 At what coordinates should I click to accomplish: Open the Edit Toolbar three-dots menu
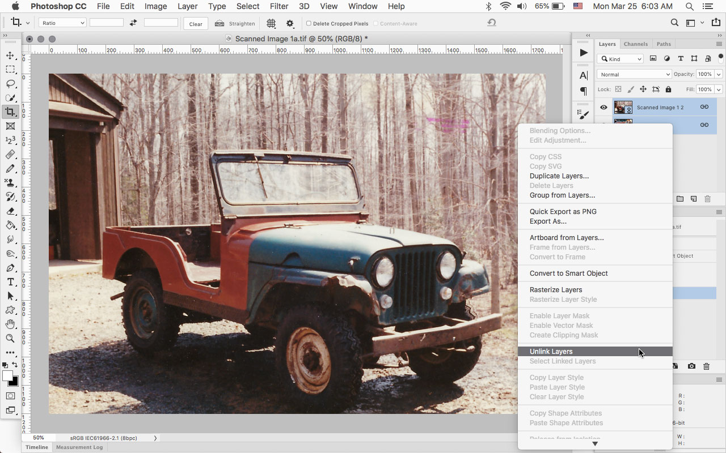(x=10, y=353)
